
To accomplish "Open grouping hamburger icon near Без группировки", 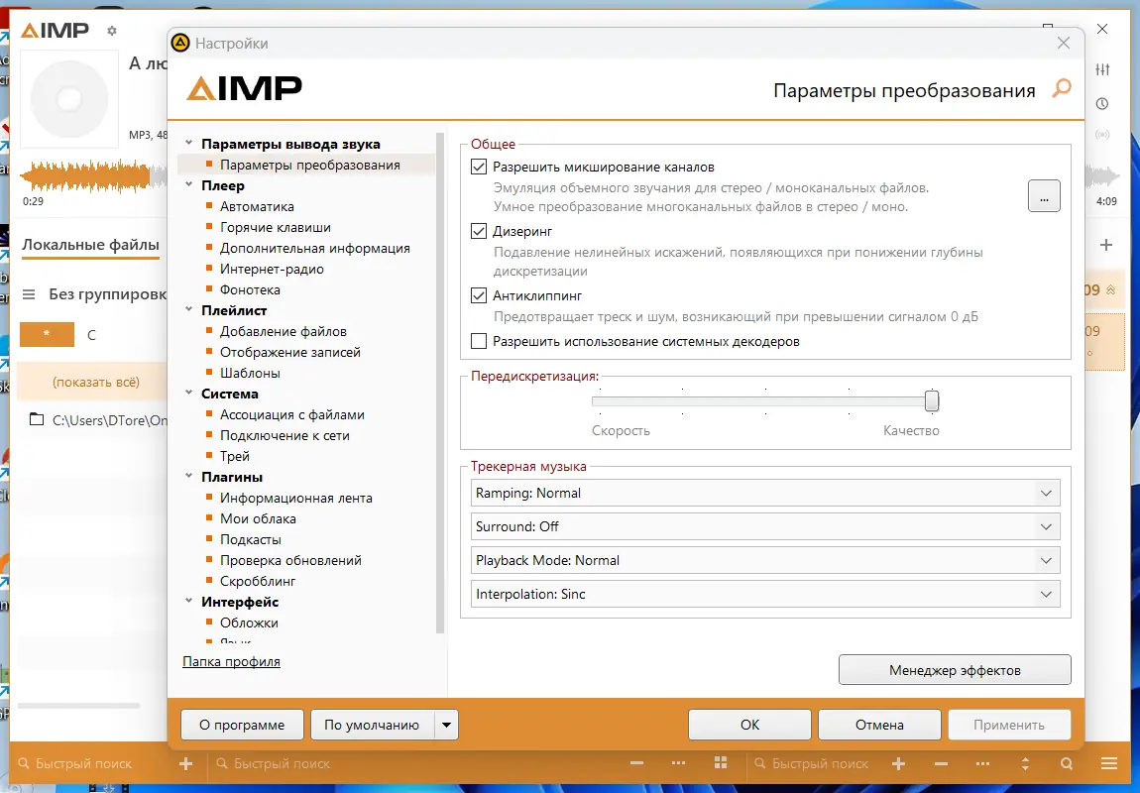I will pos(29,294).
